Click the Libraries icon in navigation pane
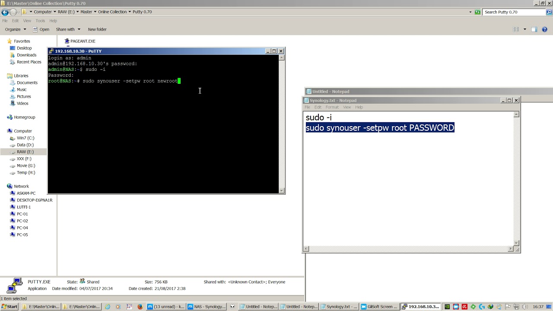Image resolution: width=553 pixels, height=311 pixels. click(x=10, y=76)
